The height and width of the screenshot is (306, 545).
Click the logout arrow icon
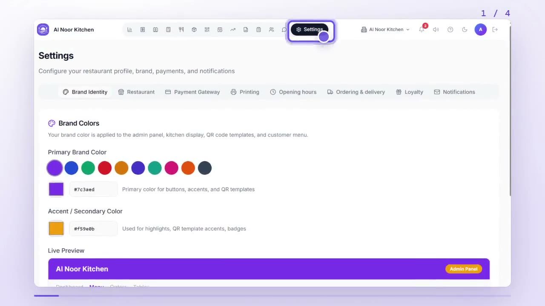[495, 30]
